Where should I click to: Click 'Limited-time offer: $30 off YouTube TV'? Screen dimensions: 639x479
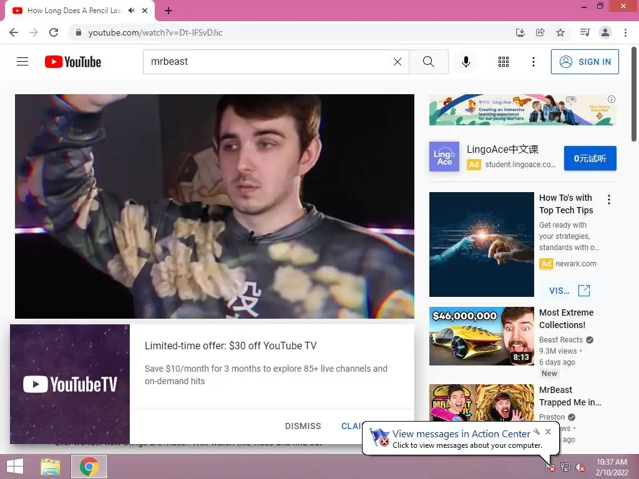(231, 346)
